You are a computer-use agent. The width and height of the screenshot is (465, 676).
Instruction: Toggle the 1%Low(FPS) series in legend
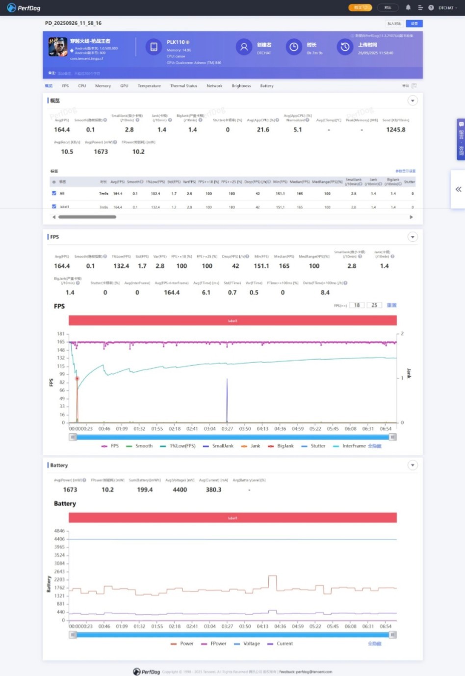tap(178, 446)
